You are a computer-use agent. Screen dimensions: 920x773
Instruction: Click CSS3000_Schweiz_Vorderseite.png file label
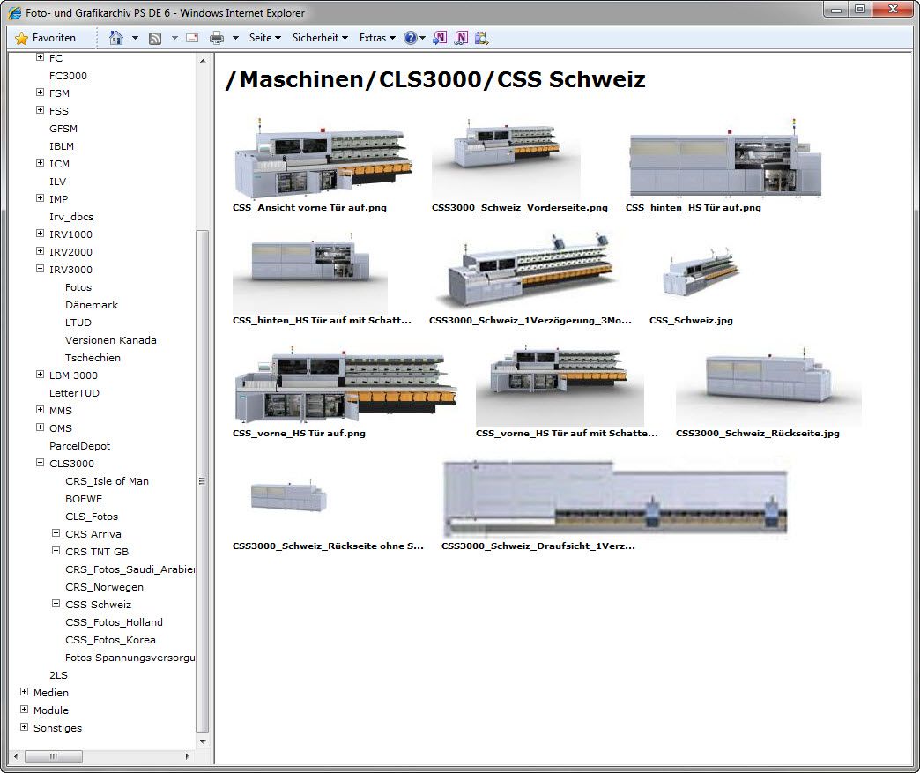(x=519, y=208)
